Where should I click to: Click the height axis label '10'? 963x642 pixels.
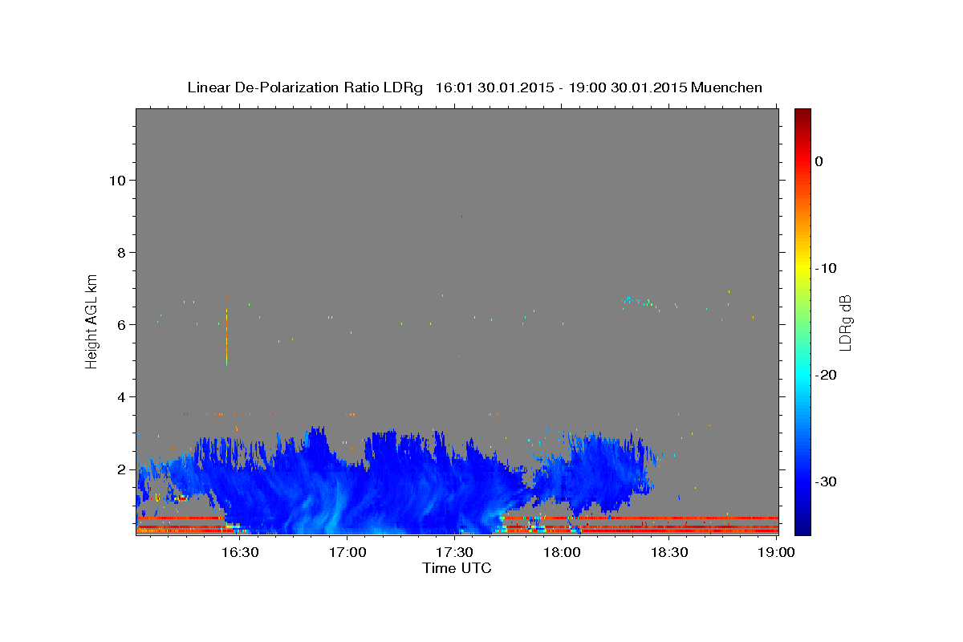[116, 180]
